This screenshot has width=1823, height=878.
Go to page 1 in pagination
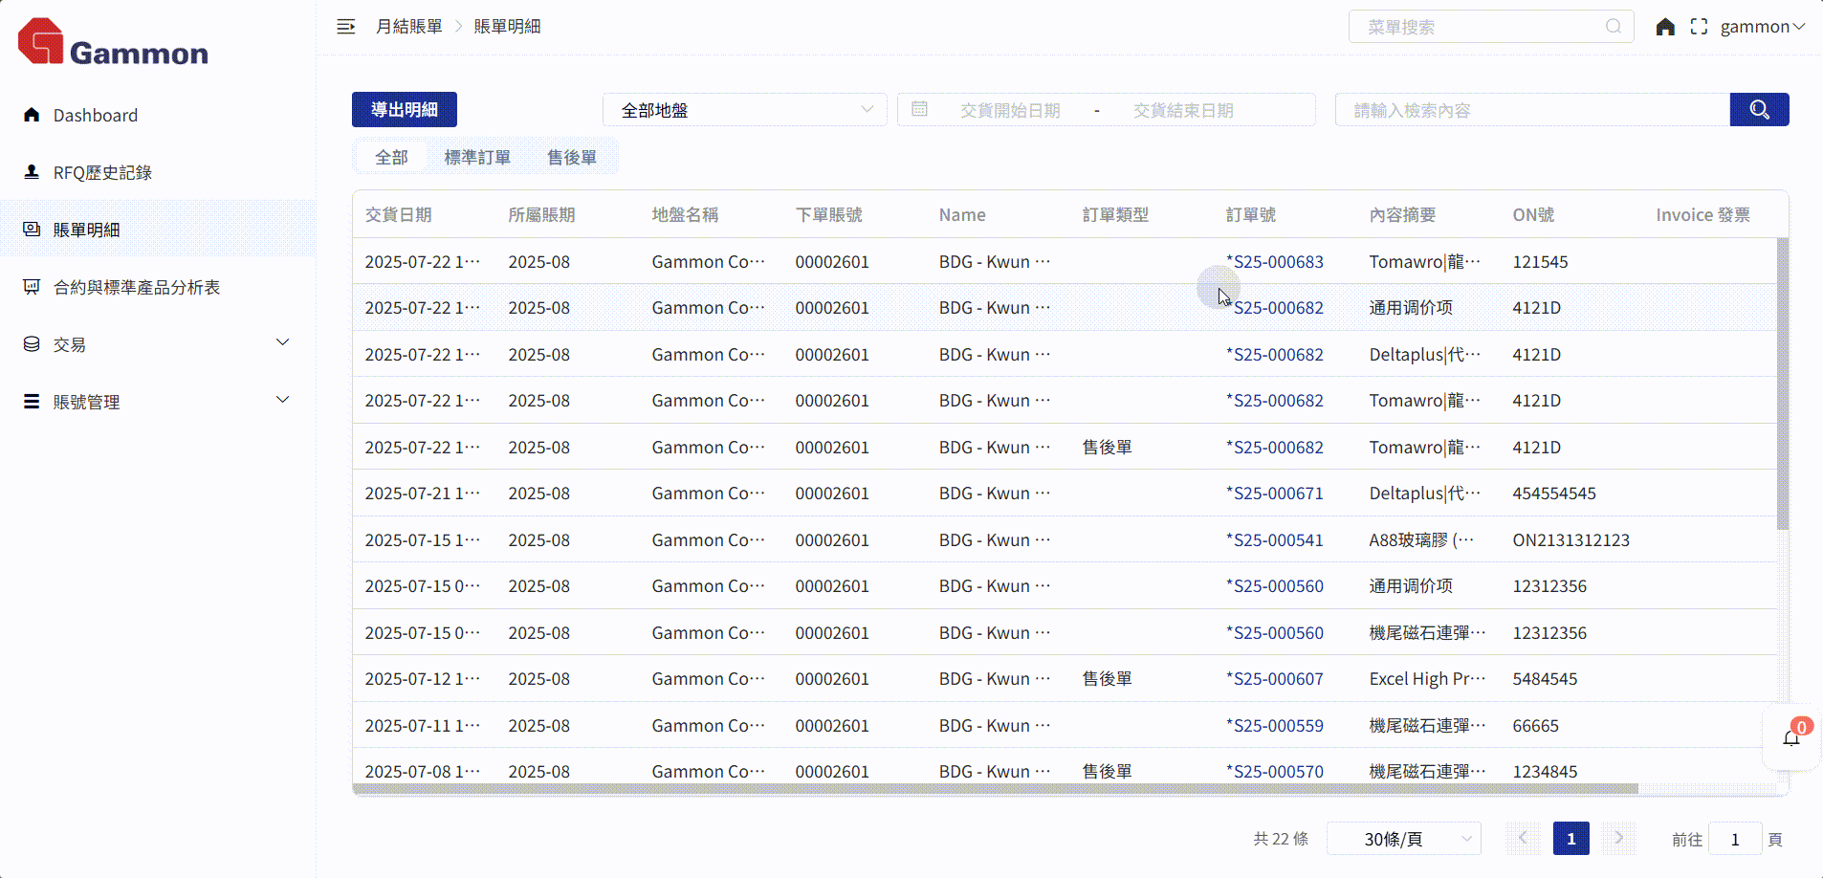pyautogui.click(x=1570, y=839)
